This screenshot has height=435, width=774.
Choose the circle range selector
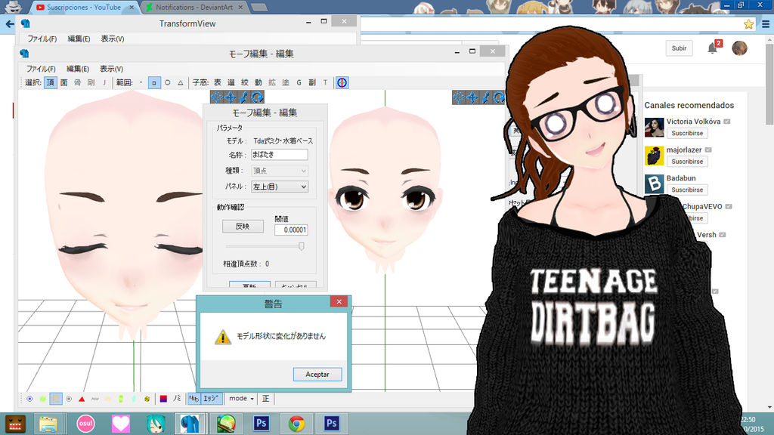pos(167,82)
